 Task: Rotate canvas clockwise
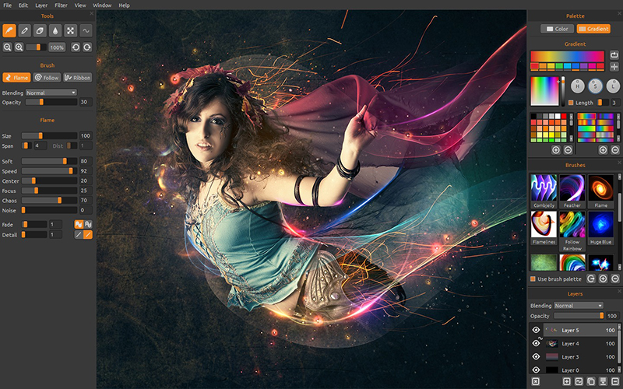pyautogui.click(x=87, y=47)
